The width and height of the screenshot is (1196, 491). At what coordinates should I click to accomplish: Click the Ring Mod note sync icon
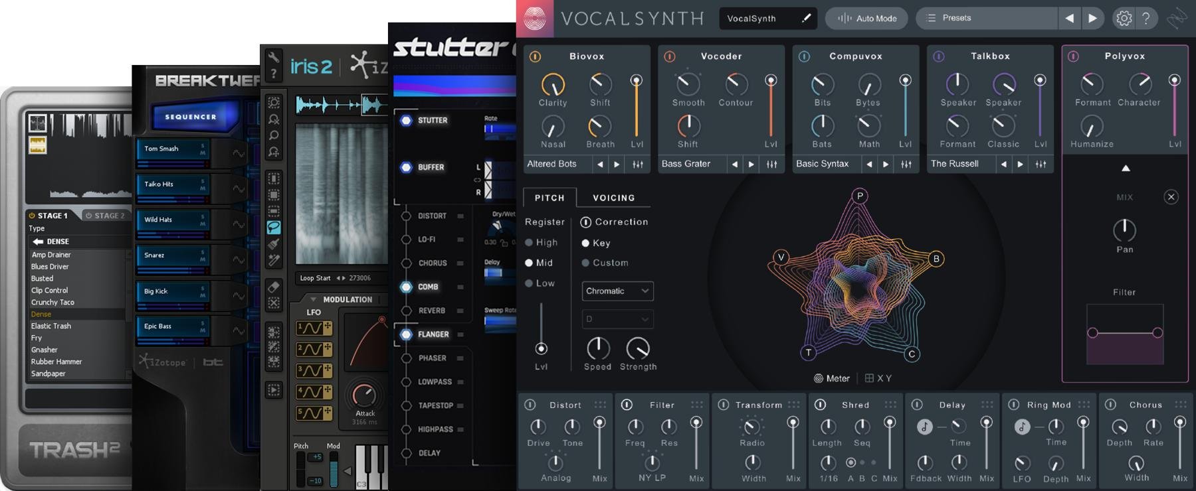pos(1022,427)
